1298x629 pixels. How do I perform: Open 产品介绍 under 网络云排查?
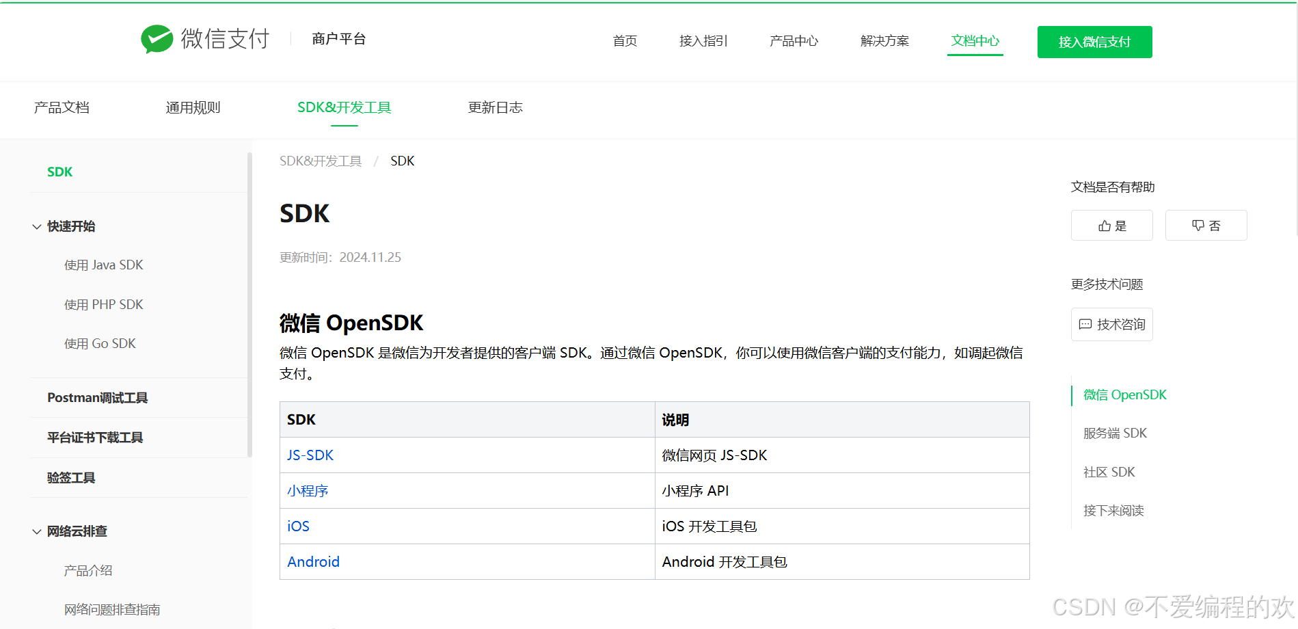(x=87, y=571)
